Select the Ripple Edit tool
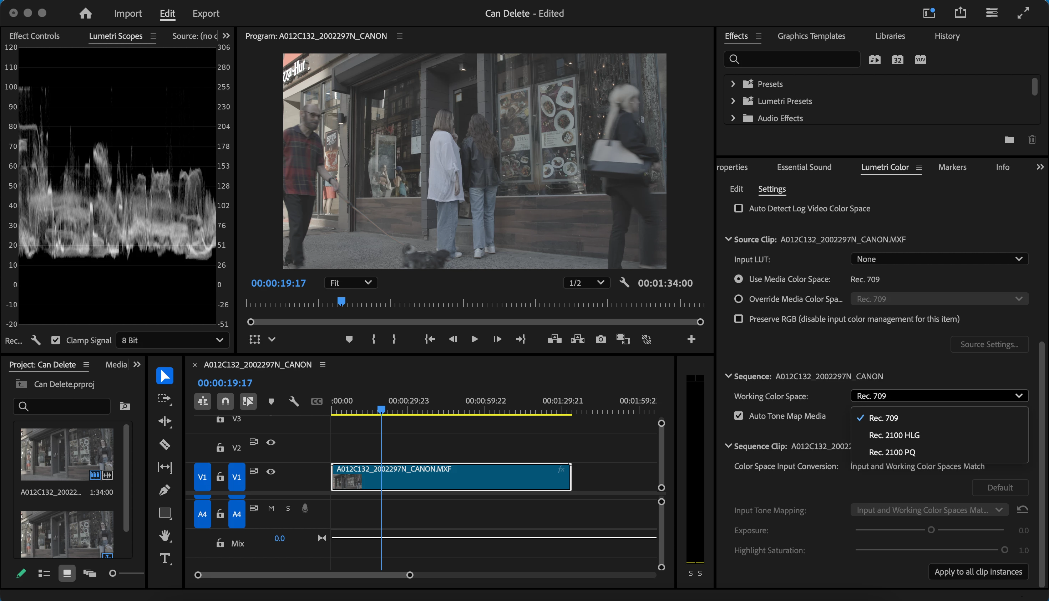This screenshot has height=601, width=1049. [164, 421]
